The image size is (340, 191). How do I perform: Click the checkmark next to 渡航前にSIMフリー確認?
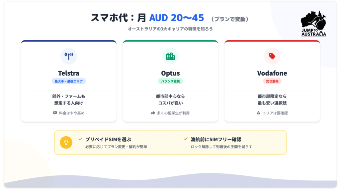[x=186, y=139]
